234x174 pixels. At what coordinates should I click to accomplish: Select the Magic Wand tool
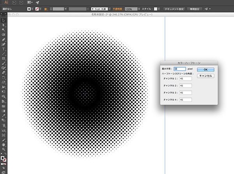4,29
